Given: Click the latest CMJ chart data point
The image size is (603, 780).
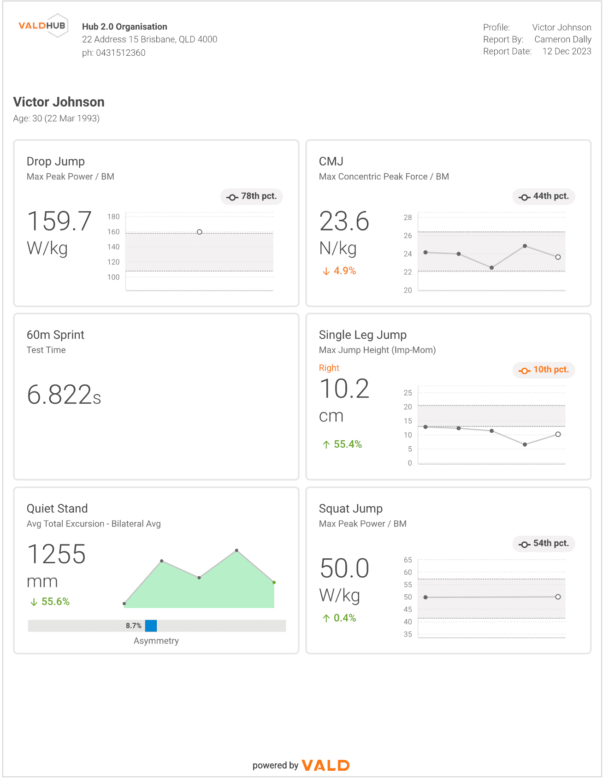Looking at the screenshot, I should [x=558, y=257].
